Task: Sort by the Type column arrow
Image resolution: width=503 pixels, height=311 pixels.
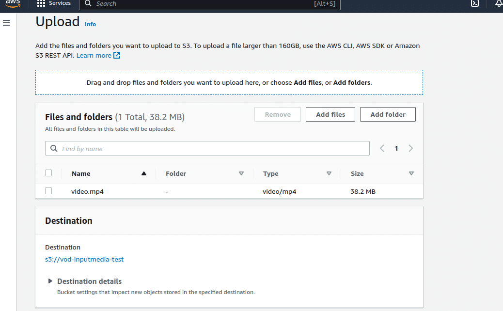Action: click(329, 173)
